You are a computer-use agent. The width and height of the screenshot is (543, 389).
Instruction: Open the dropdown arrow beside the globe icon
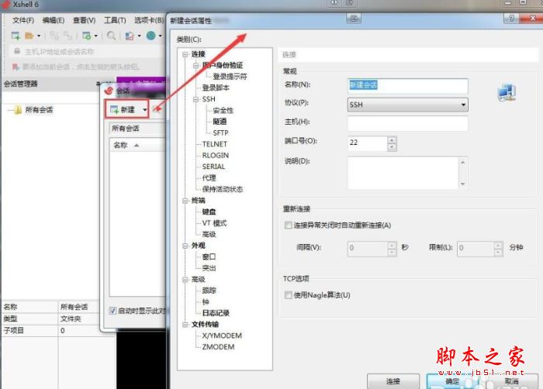pos(160,36)
